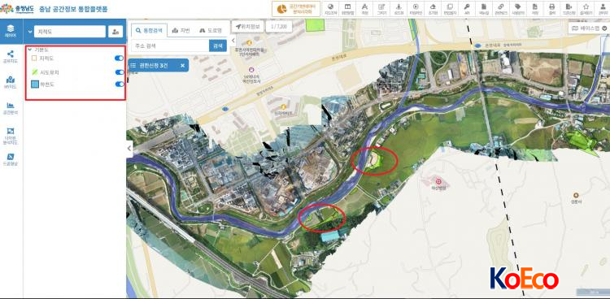Click the 하천도 blue color swatch
The image size is (610, 299).
[x=35, y=84]
